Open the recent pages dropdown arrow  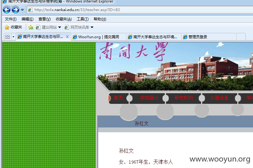coord(22,10)
